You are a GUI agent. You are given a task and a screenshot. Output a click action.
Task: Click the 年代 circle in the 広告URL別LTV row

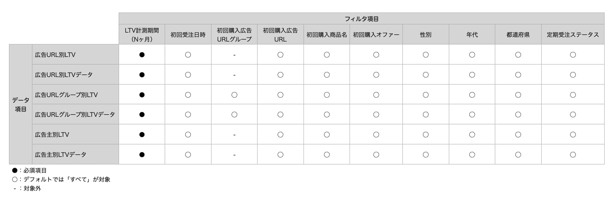[472, 55]
